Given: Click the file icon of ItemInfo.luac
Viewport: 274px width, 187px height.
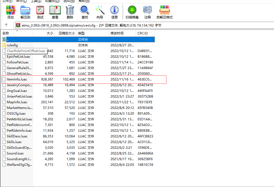Looking at the screenshot, I should tap(4, 79).
